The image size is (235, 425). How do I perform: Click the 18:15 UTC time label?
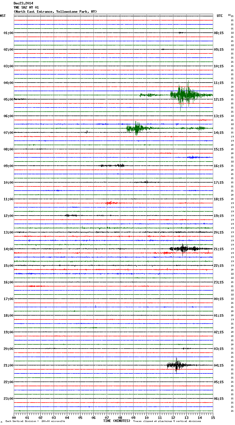pos(219,199)
